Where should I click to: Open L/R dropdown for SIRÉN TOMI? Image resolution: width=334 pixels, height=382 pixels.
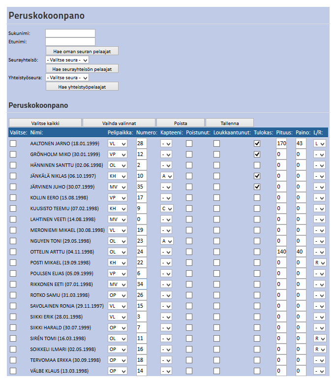320,338
